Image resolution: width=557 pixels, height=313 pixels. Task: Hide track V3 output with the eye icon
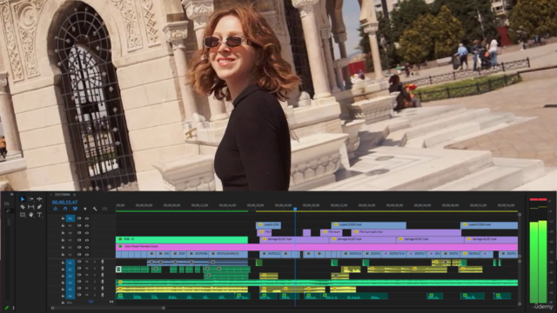(x=87, y=240)
